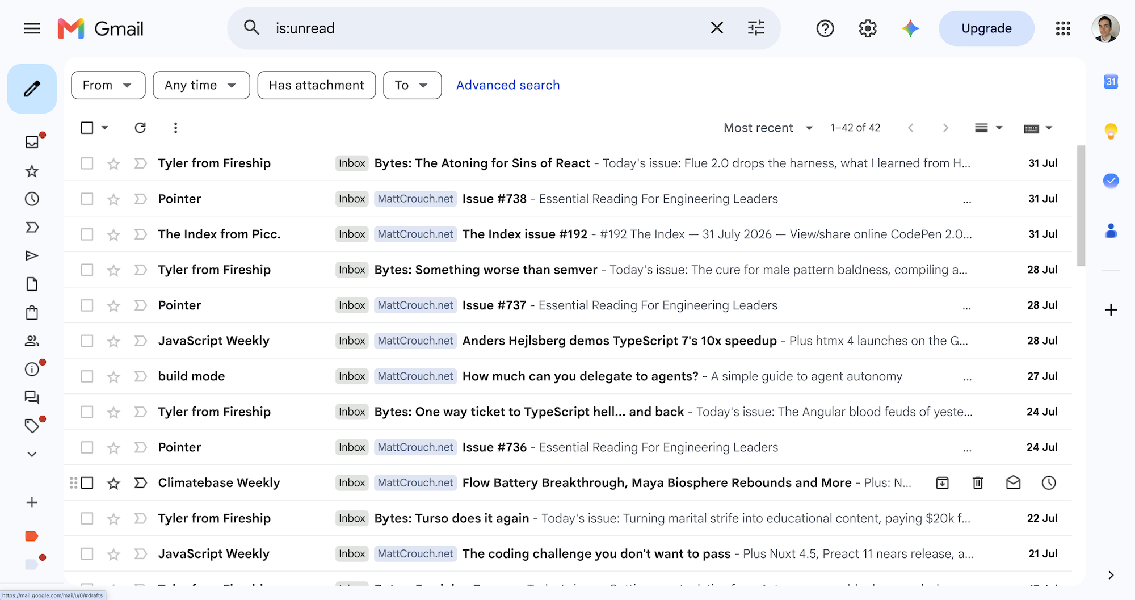Click the Advanced search link
The image size is (1135, 600).
508,85
